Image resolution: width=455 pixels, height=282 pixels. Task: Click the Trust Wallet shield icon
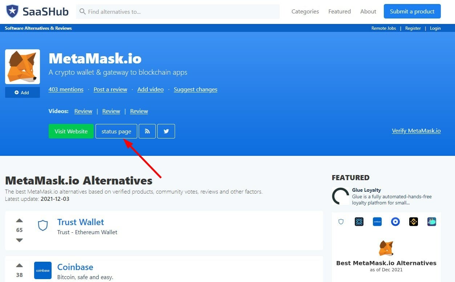click(43, 226)
